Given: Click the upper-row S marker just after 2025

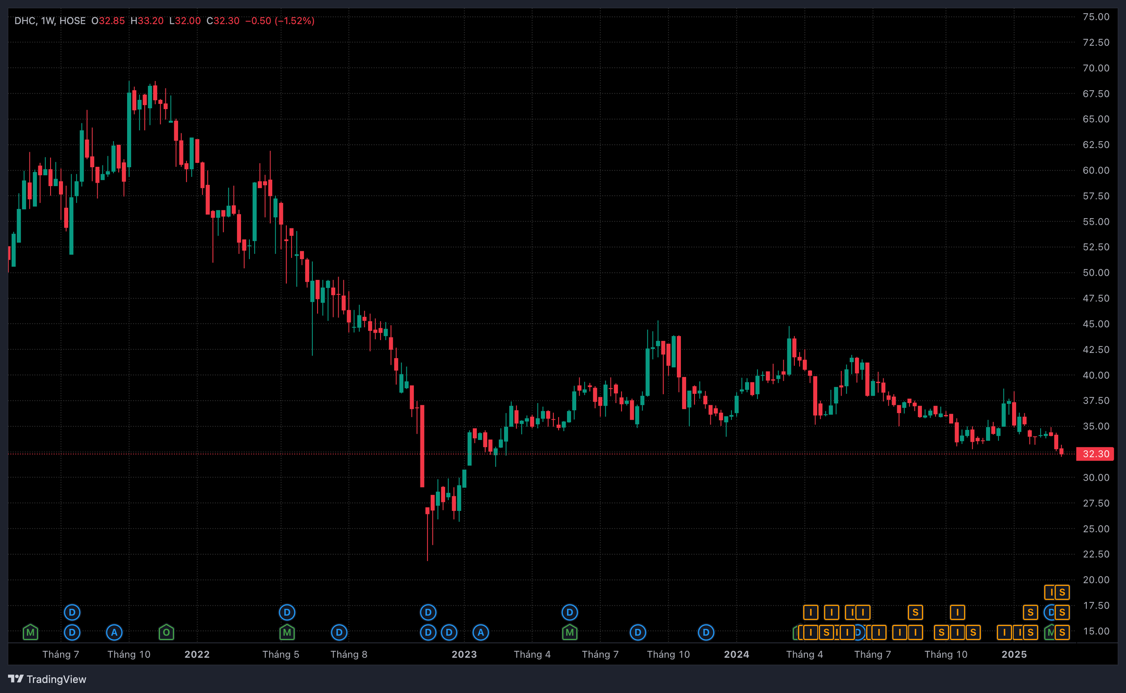Looking at the screenshot, I should pyautogui.click(x=1030, y=612).
